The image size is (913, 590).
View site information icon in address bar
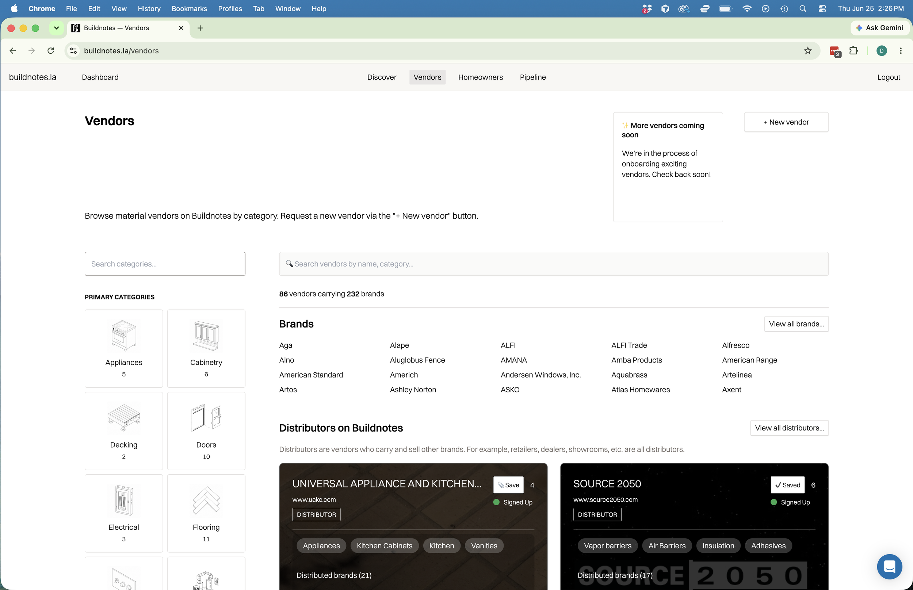pos(73,51)
